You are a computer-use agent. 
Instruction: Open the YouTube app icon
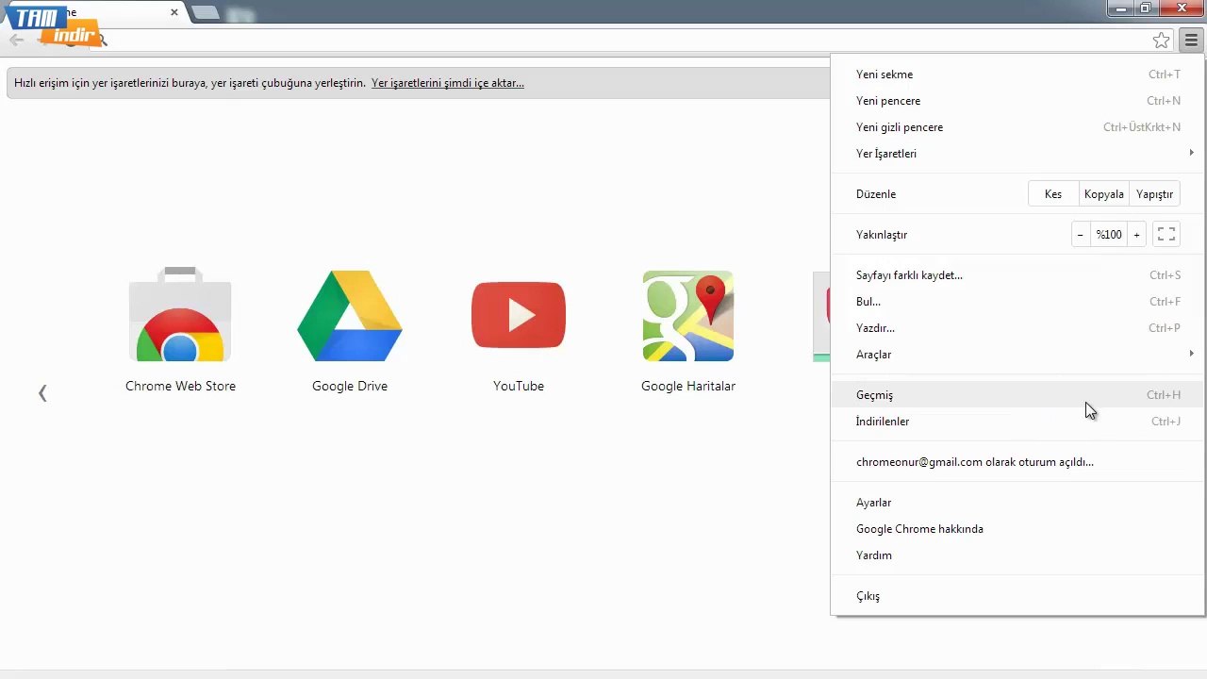(519, 315)
